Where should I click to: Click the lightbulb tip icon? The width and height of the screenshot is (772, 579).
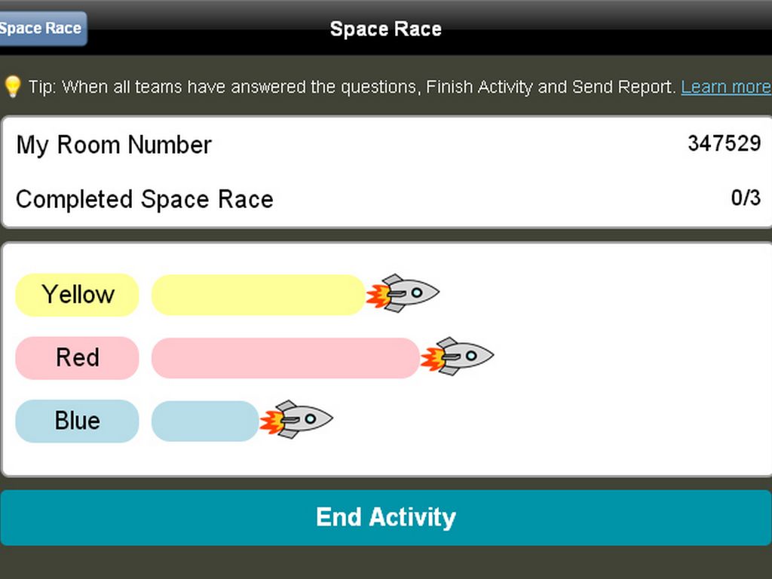pos(12,86)
